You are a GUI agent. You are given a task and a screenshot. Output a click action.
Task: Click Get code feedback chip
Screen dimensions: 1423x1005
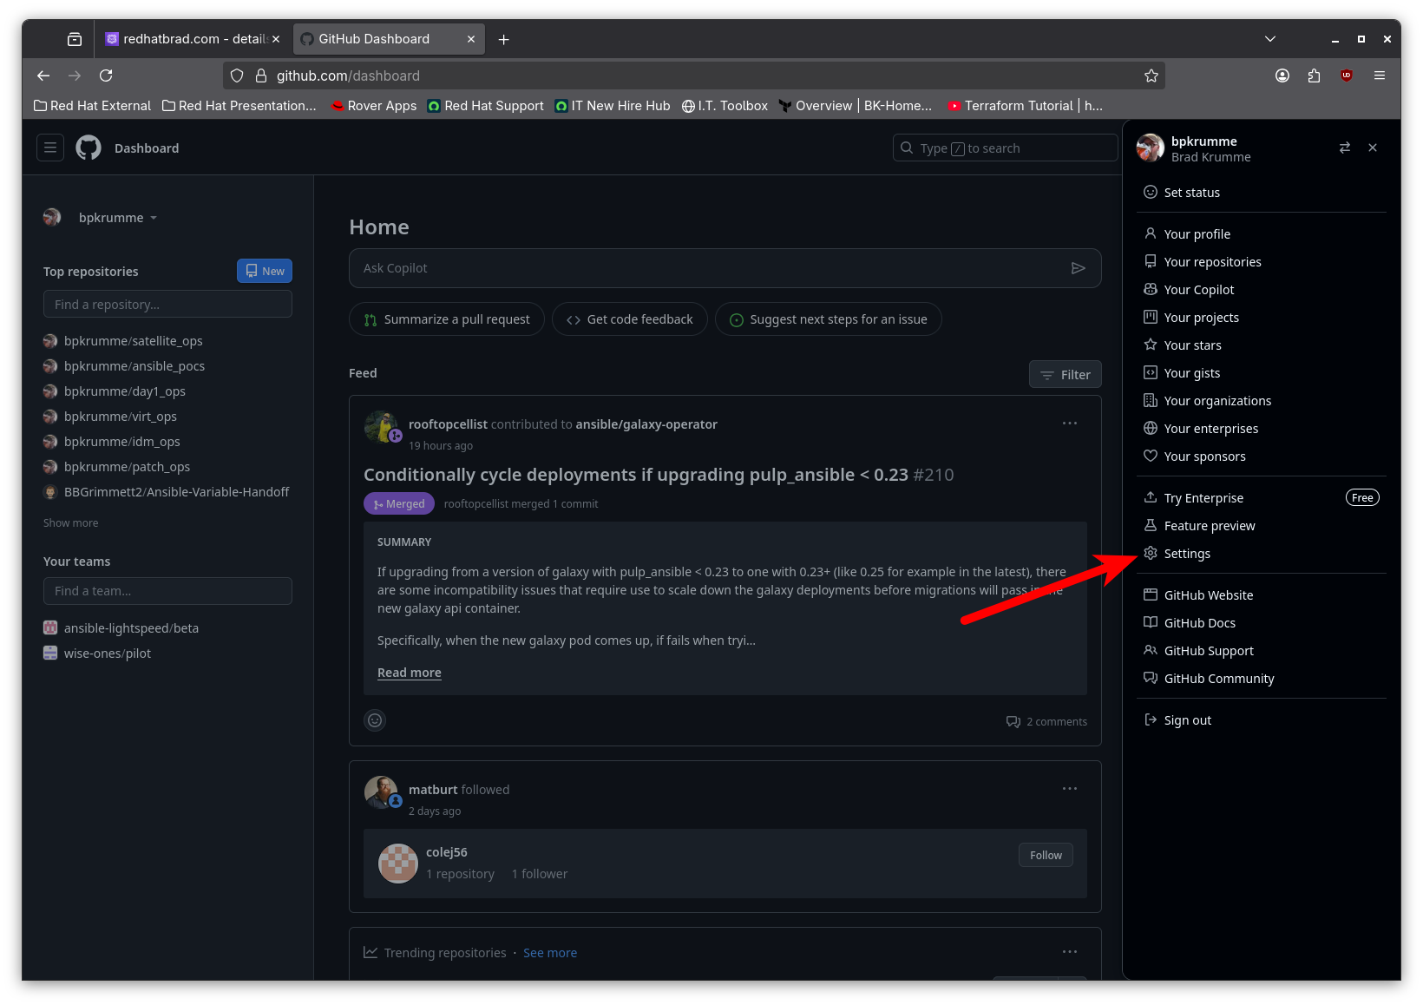tap(630, 319)
